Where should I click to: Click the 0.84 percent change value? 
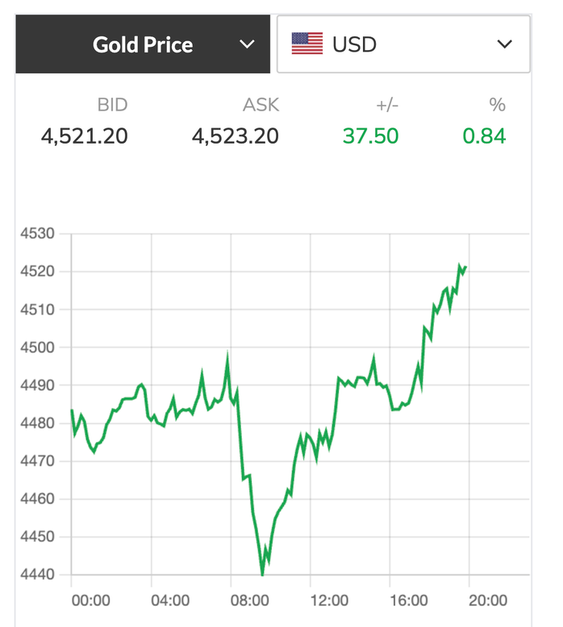[x=484, y=136]
